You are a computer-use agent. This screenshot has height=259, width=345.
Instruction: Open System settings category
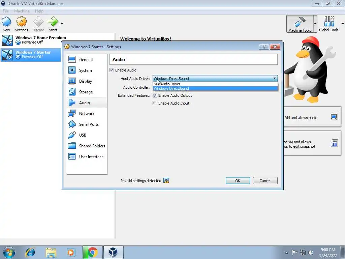[x=87, y=70]
